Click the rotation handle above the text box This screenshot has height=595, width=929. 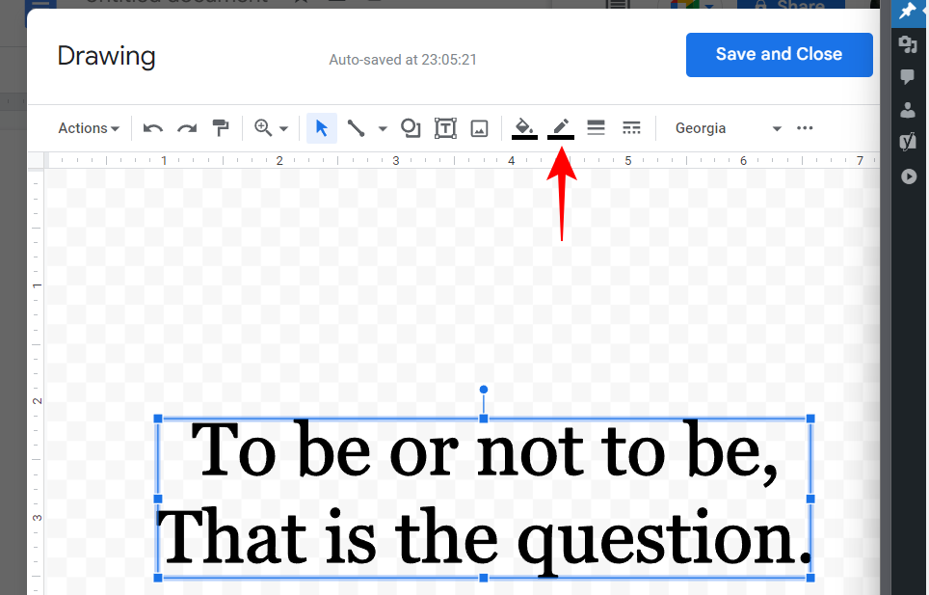(x=484, y=390)
